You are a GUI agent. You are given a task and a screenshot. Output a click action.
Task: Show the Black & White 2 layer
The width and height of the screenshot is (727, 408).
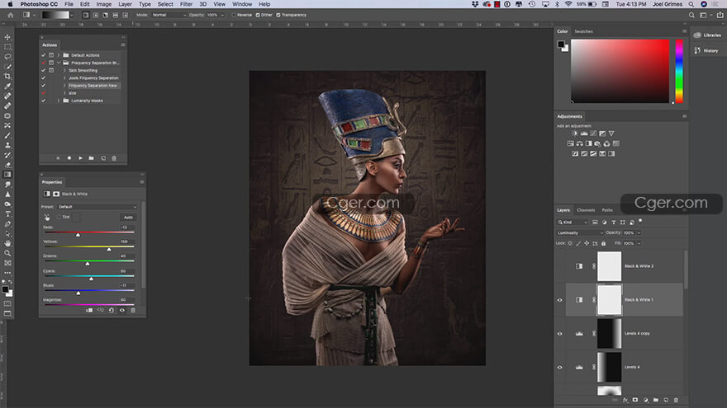[x=559, y=266]
